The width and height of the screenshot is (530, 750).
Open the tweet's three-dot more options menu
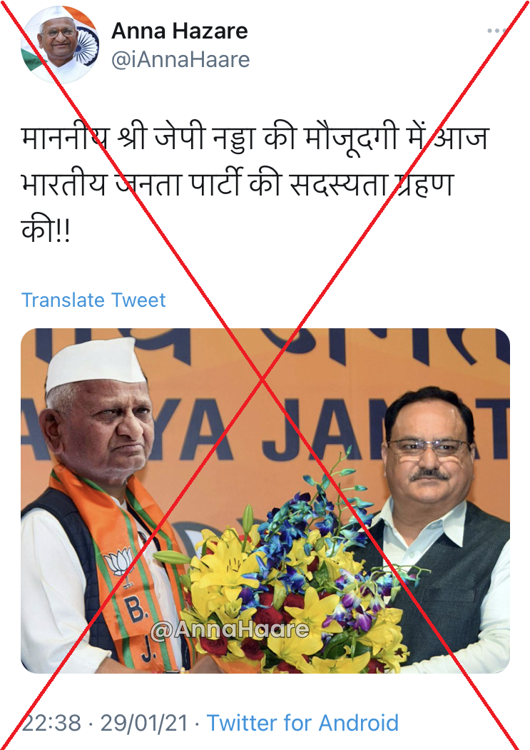(497, 31)
